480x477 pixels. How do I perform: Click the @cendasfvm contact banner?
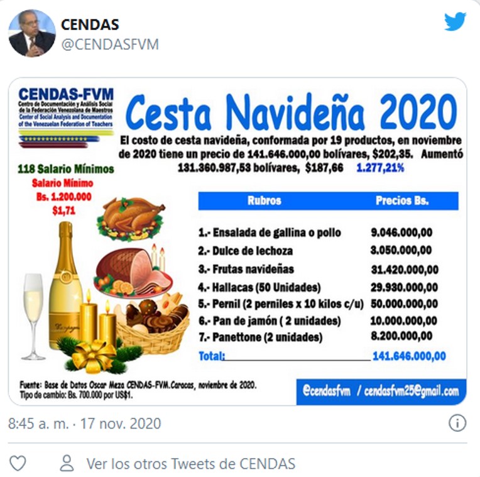click(381, 391)
